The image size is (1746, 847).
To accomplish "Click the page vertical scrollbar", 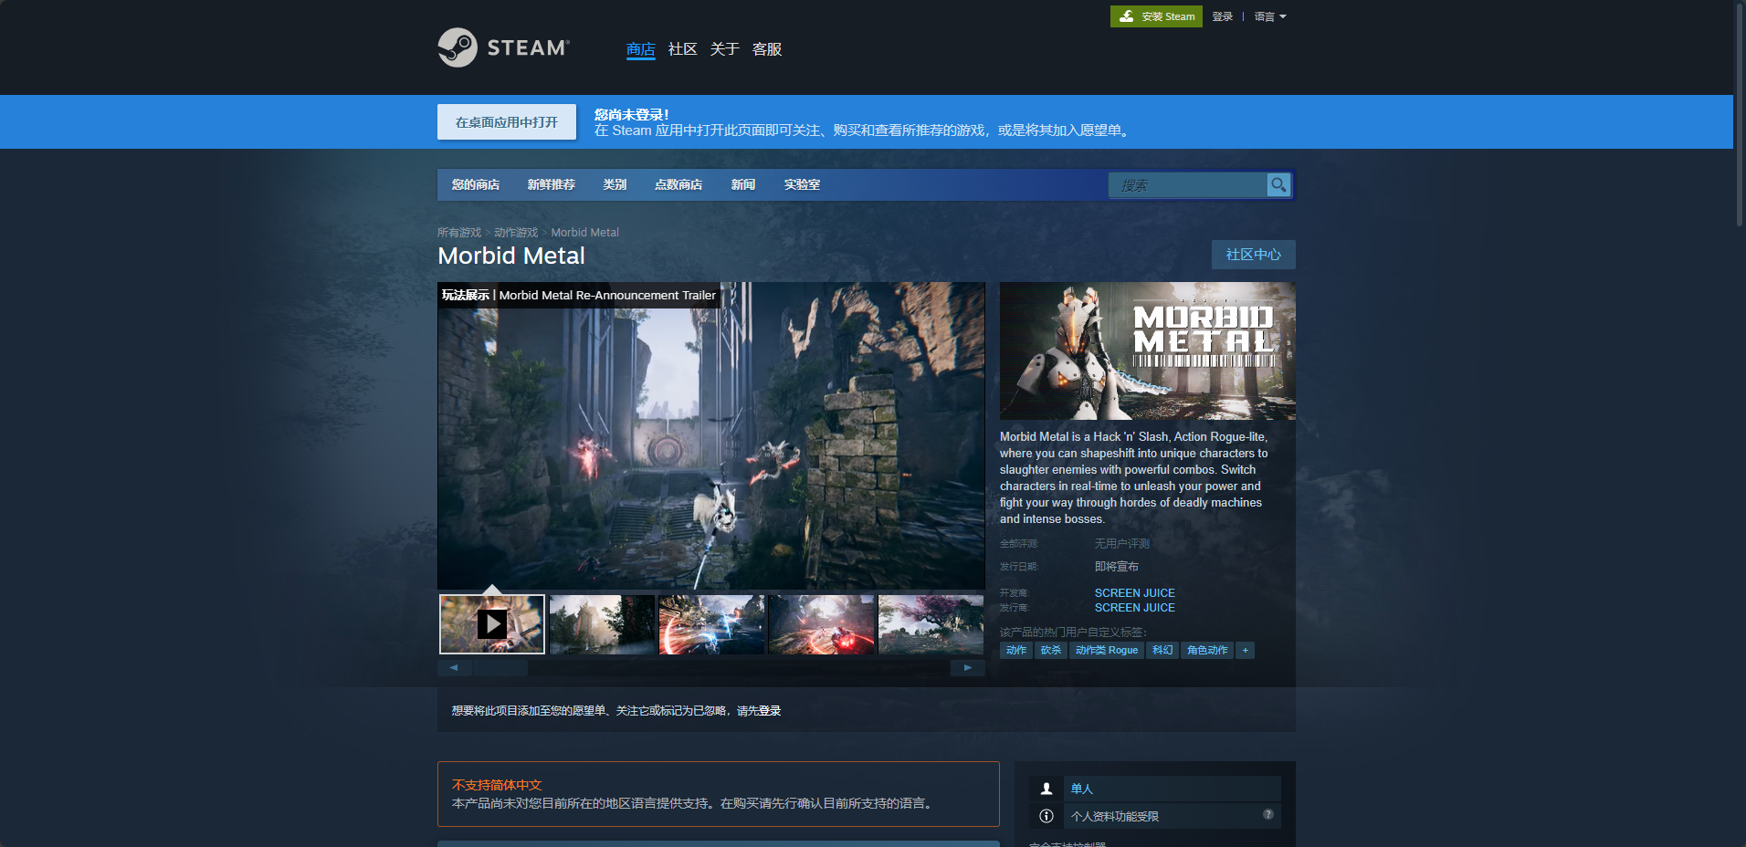I will (1740, 114).
